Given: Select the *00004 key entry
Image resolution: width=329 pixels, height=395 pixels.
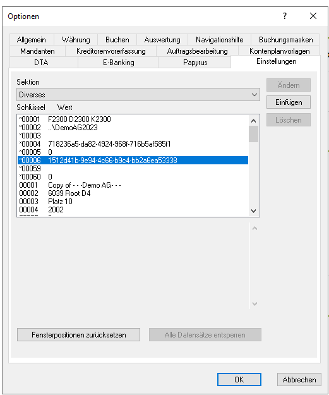Looking at the screenshot, I should [133, 144].
